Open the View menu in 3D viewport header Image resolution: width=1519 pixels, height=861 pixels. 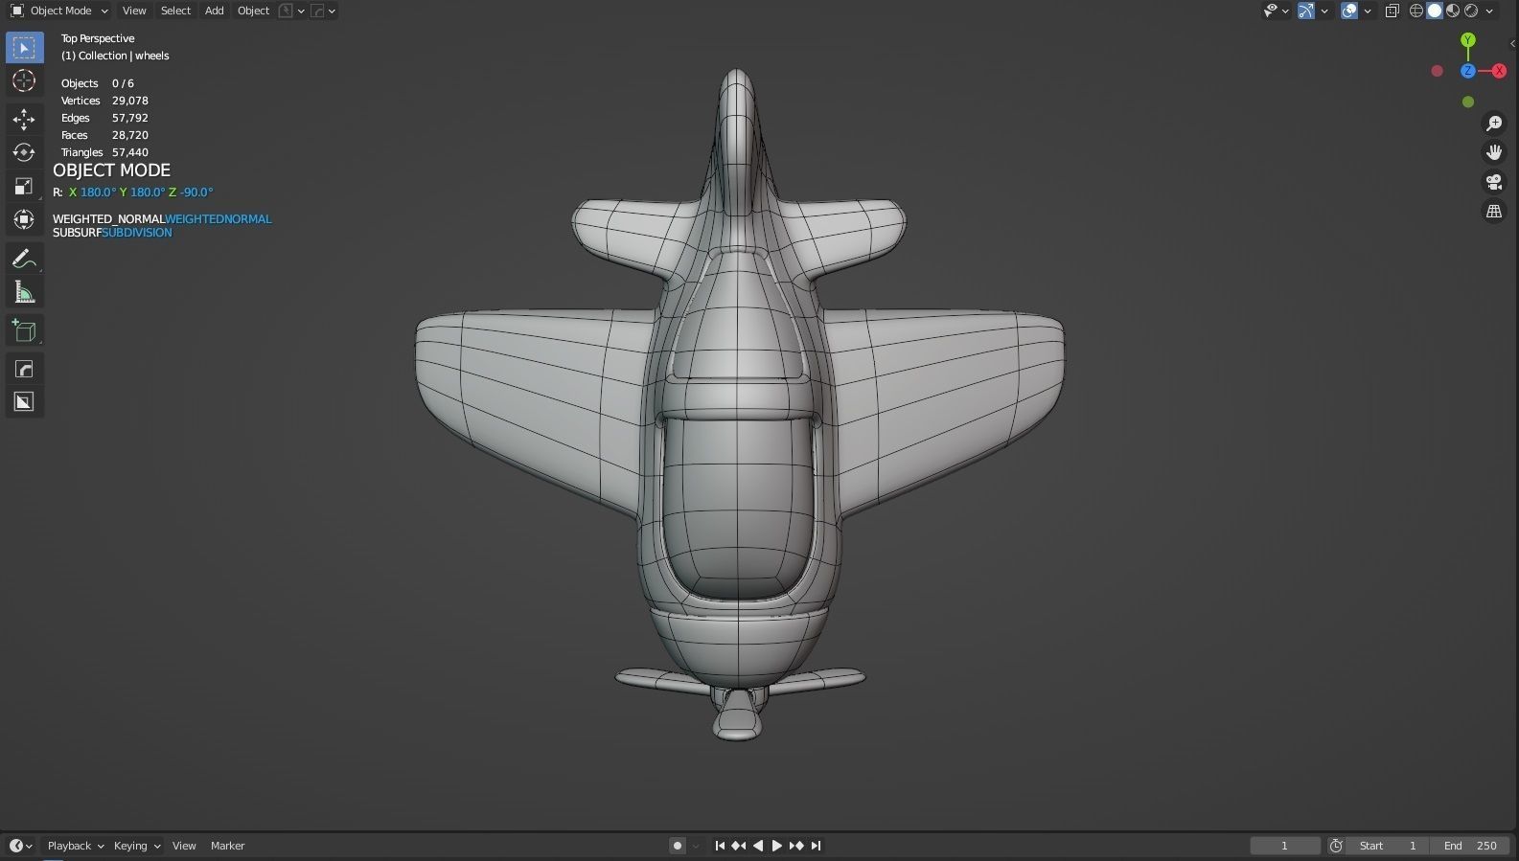tap(134, 11)
